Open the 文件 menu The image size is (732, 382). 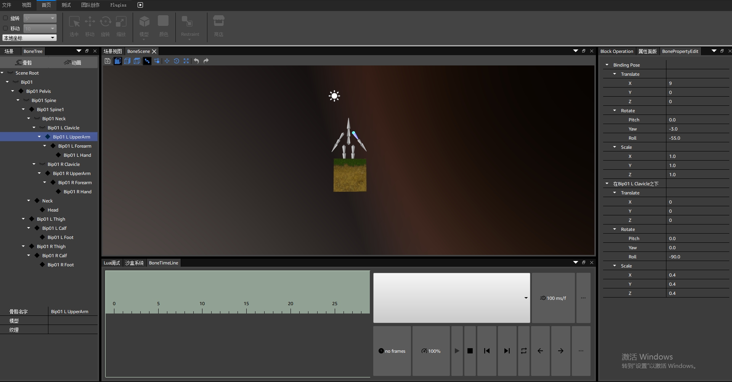click(x=7, y=5)
